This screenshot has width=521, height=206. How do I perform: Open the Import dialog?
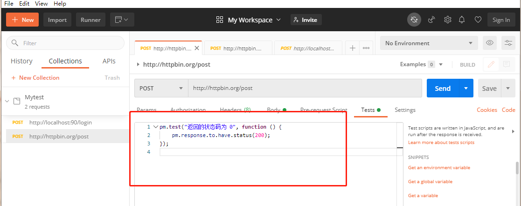57,20
